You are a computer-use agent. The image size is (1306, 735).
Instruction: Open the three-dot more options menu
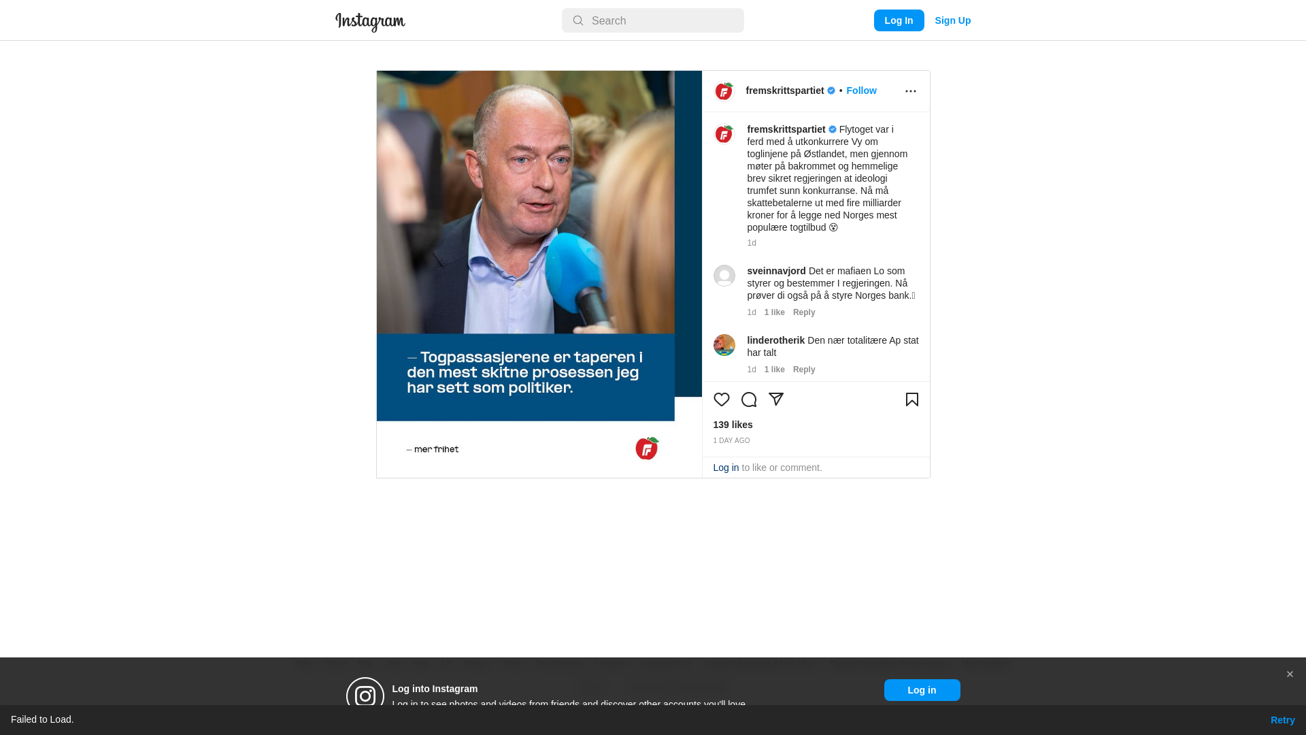(x=910, y=91)
